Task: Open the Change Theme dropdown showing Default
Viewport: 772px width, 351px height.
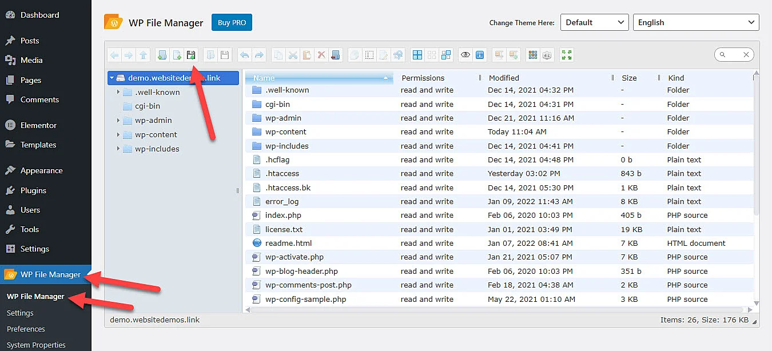Action: [594, 22]
